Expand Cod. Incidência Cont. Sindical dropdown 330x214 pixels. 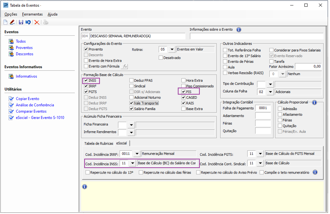click(260, 163)
